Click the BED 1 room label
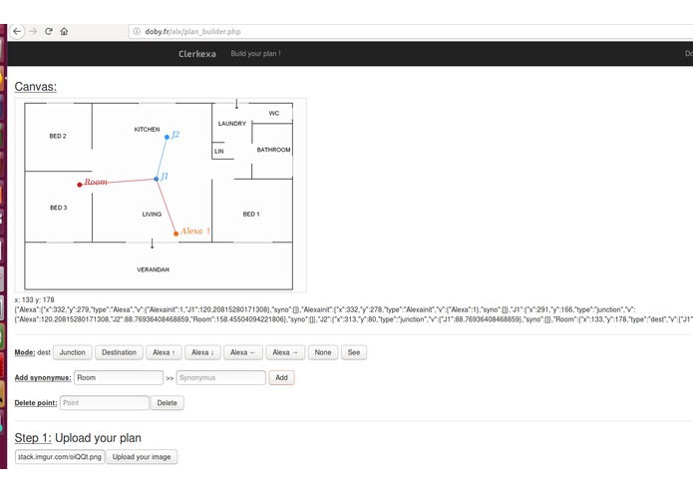 (251, 214)
